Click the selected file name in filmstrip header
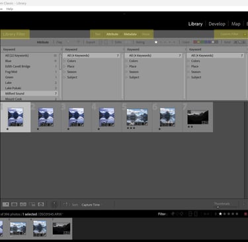This screenshot has width=248, height=242. pos(51,214)
